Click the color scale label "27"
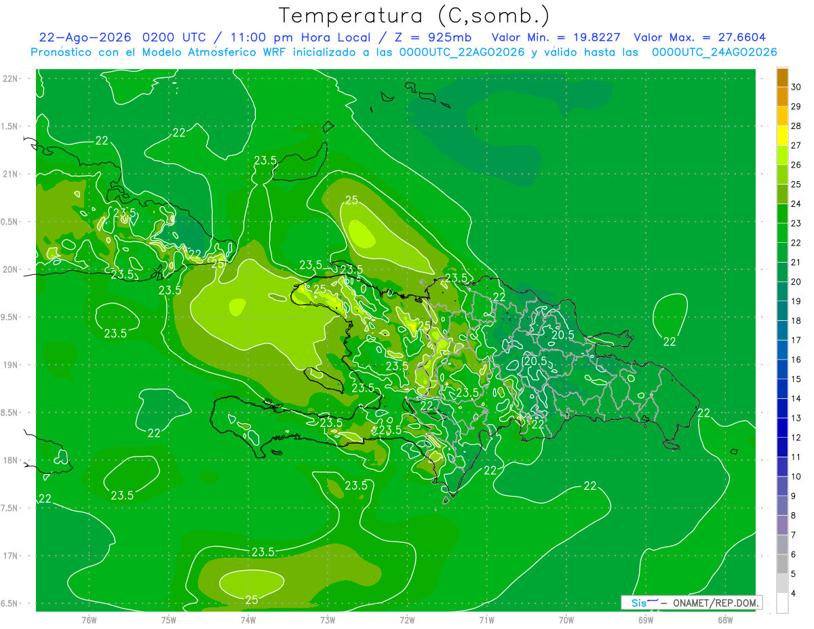Viewport: 814px width, 629px height. [796, 145]
